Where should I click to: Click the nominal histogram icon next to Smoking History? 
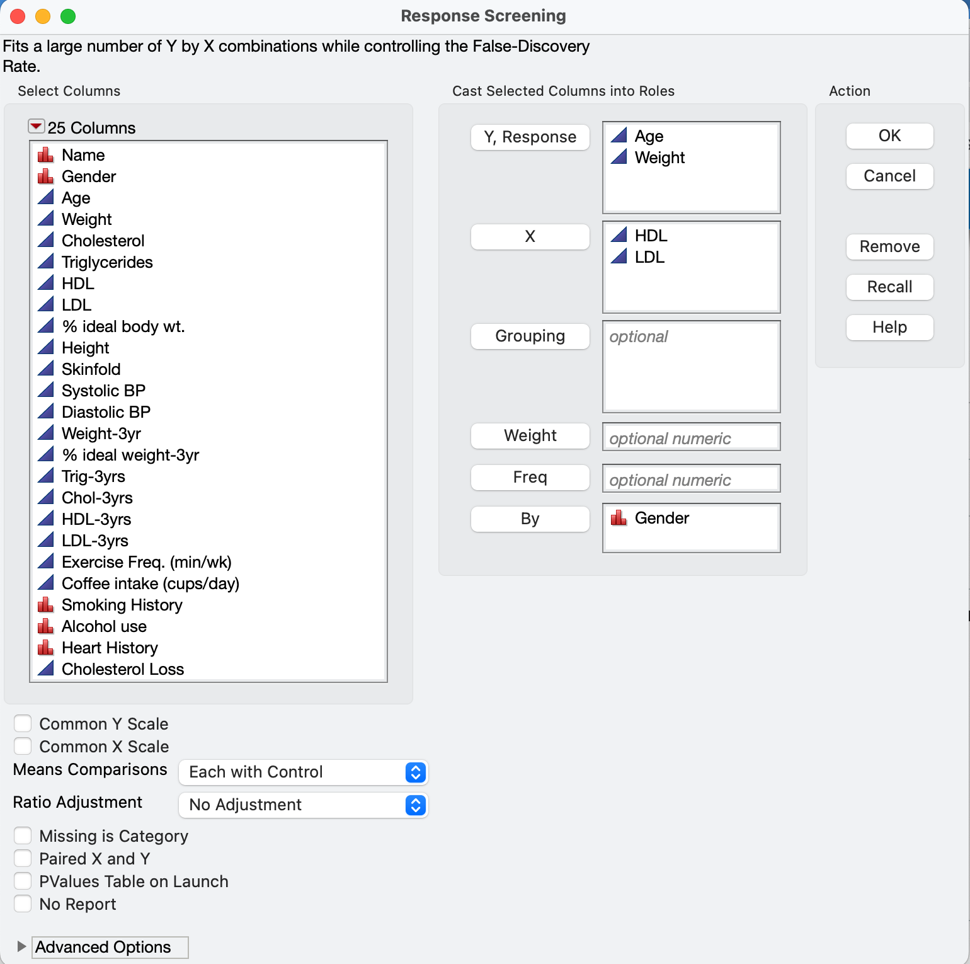(x=45, y=604)
